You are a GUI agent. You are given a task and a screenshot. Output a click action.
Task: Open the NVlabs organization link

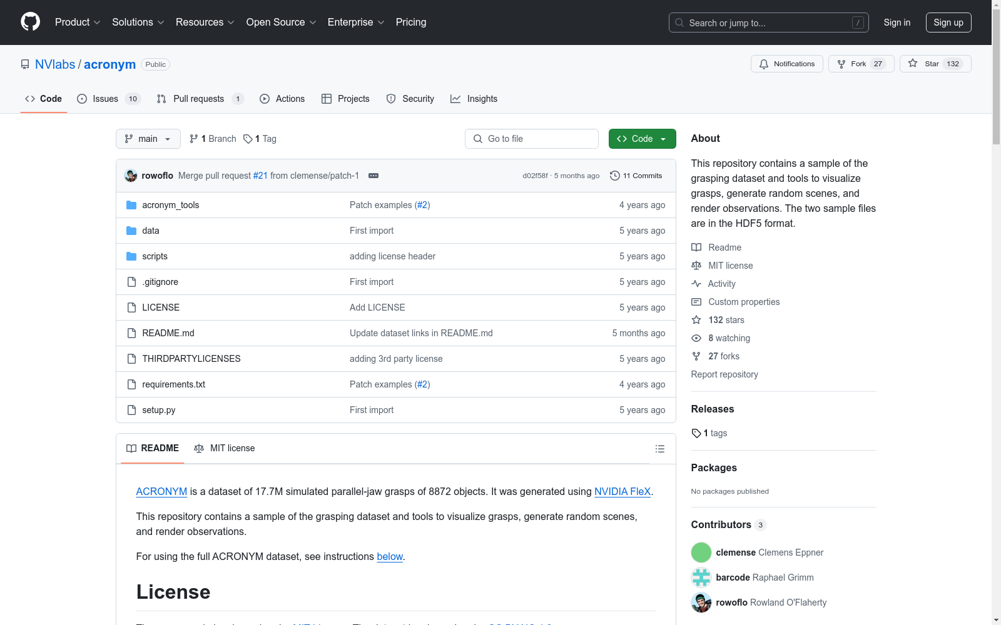[55, 64]
